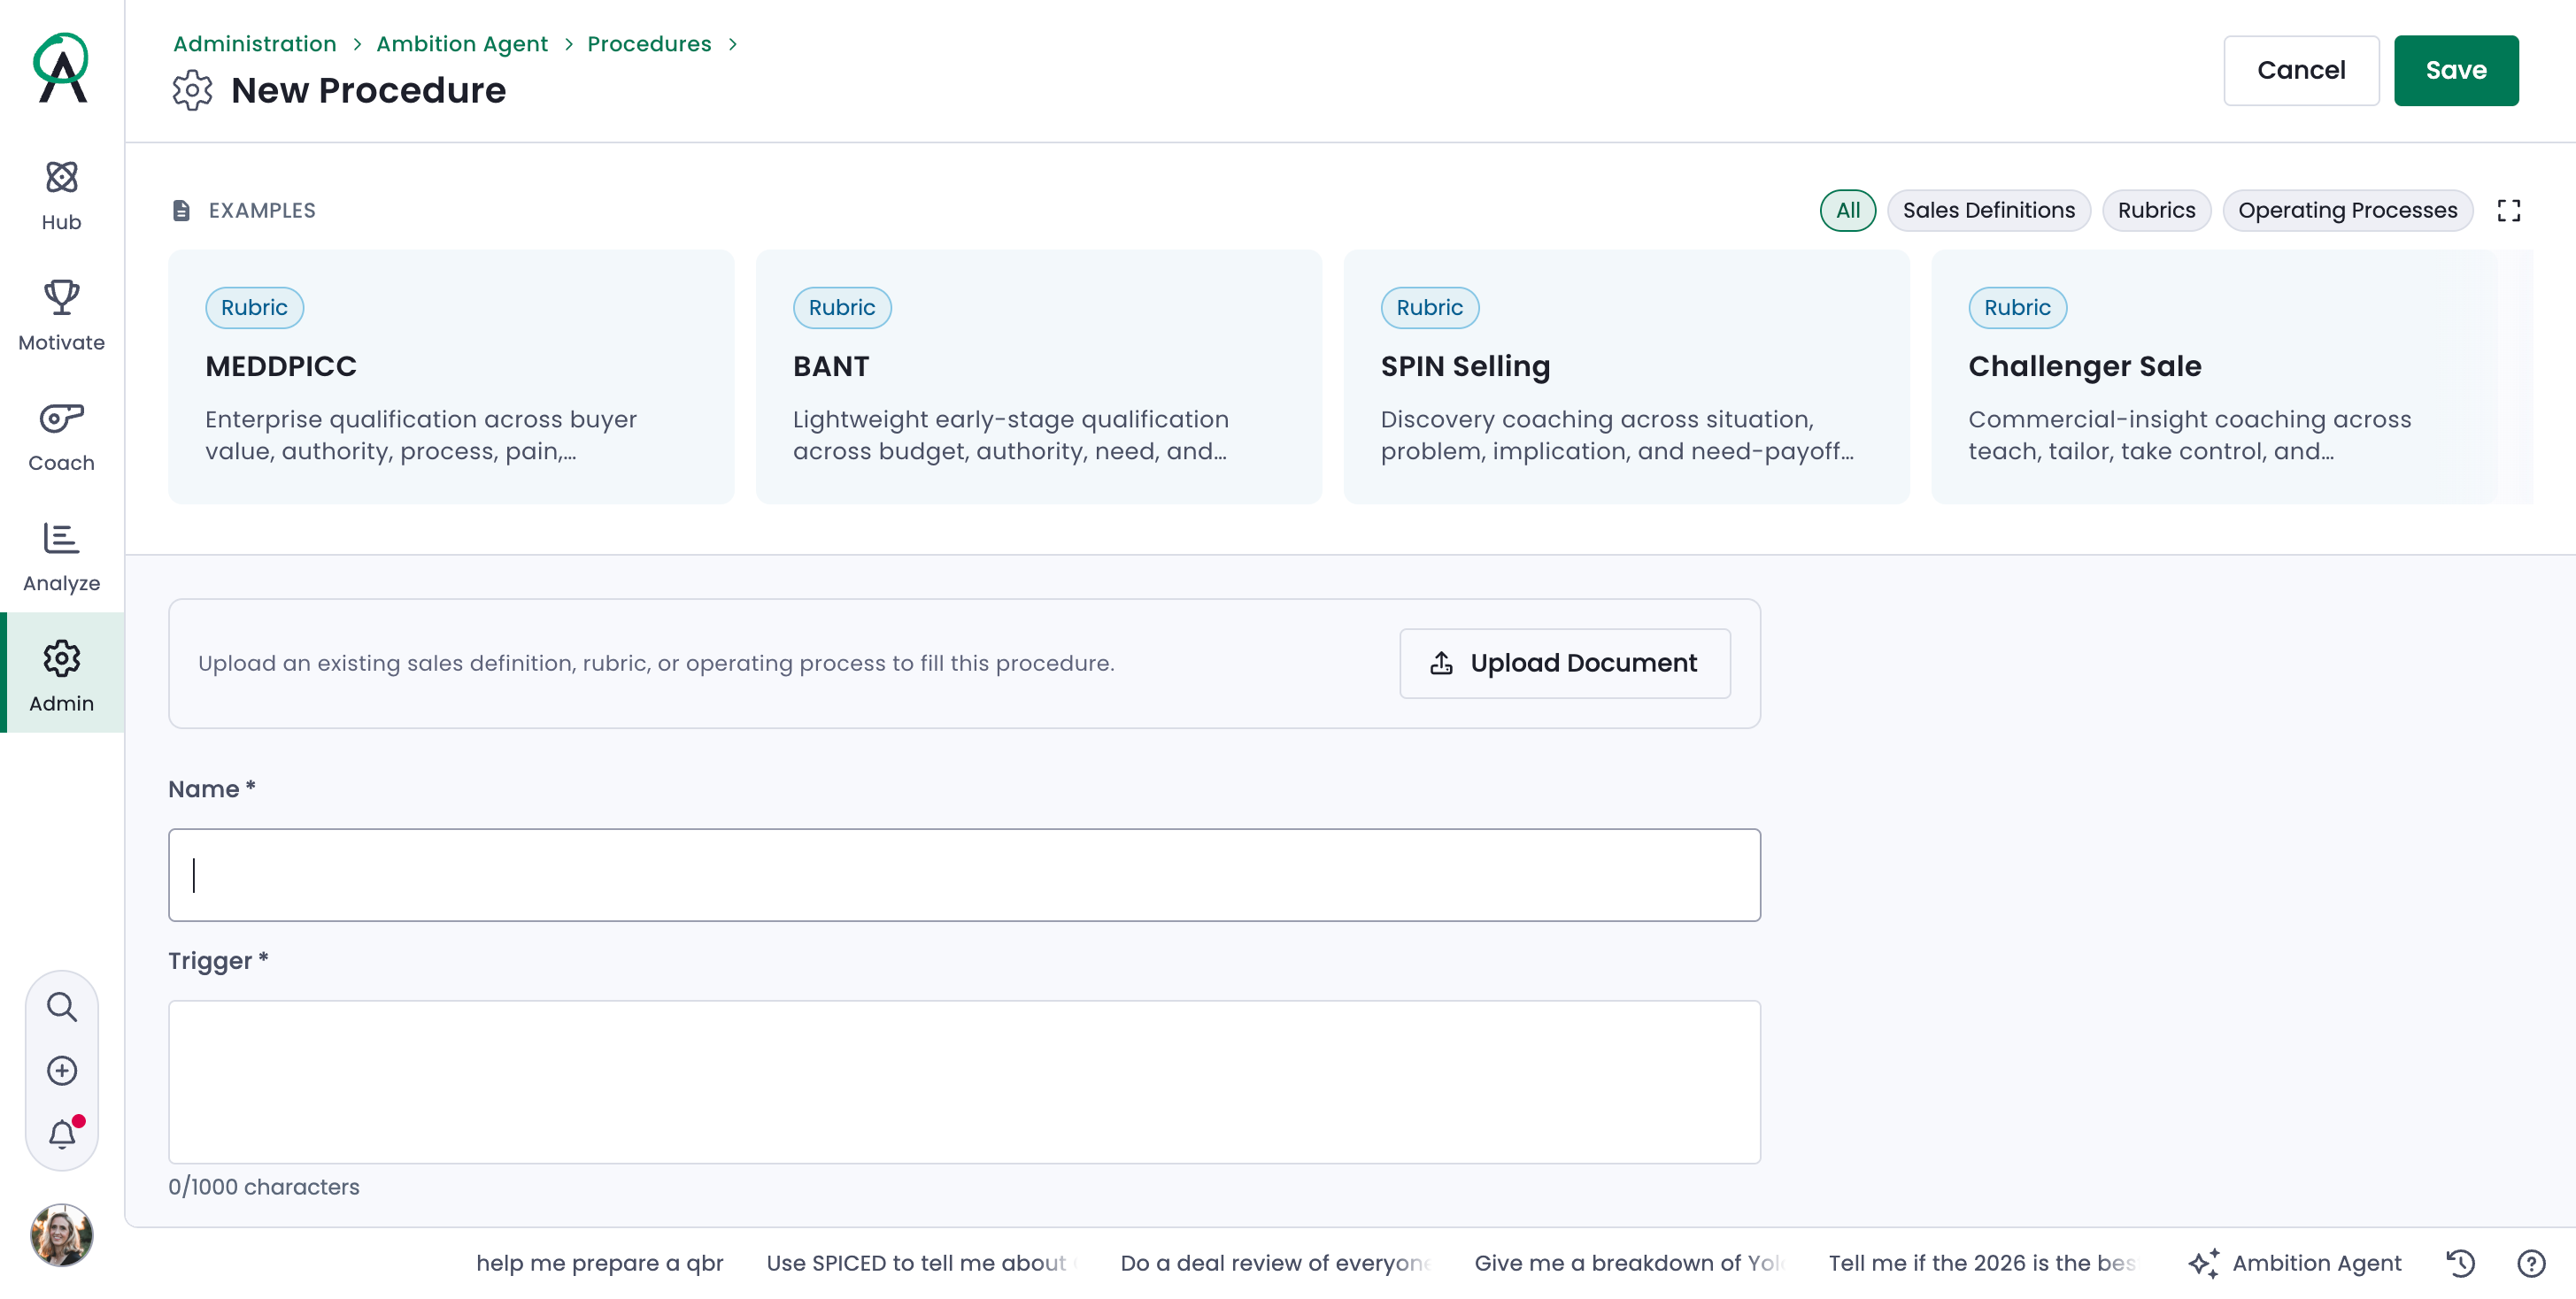Click the Save button

click(2455, 70)
